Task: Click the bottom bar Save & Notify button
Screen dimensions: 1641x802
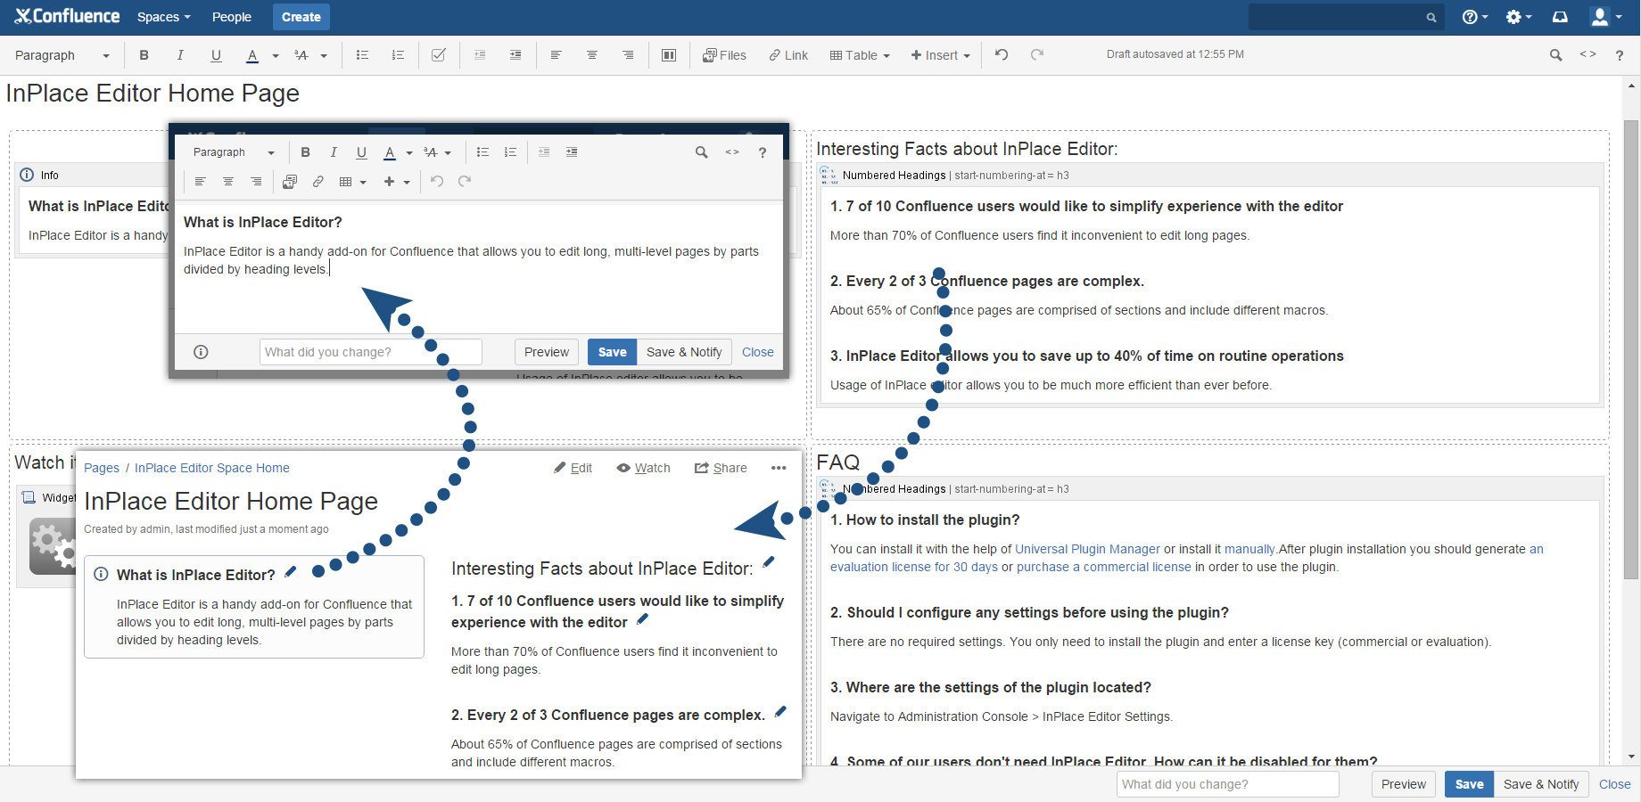Action: pyautogui.click(x=1541, y=784)
